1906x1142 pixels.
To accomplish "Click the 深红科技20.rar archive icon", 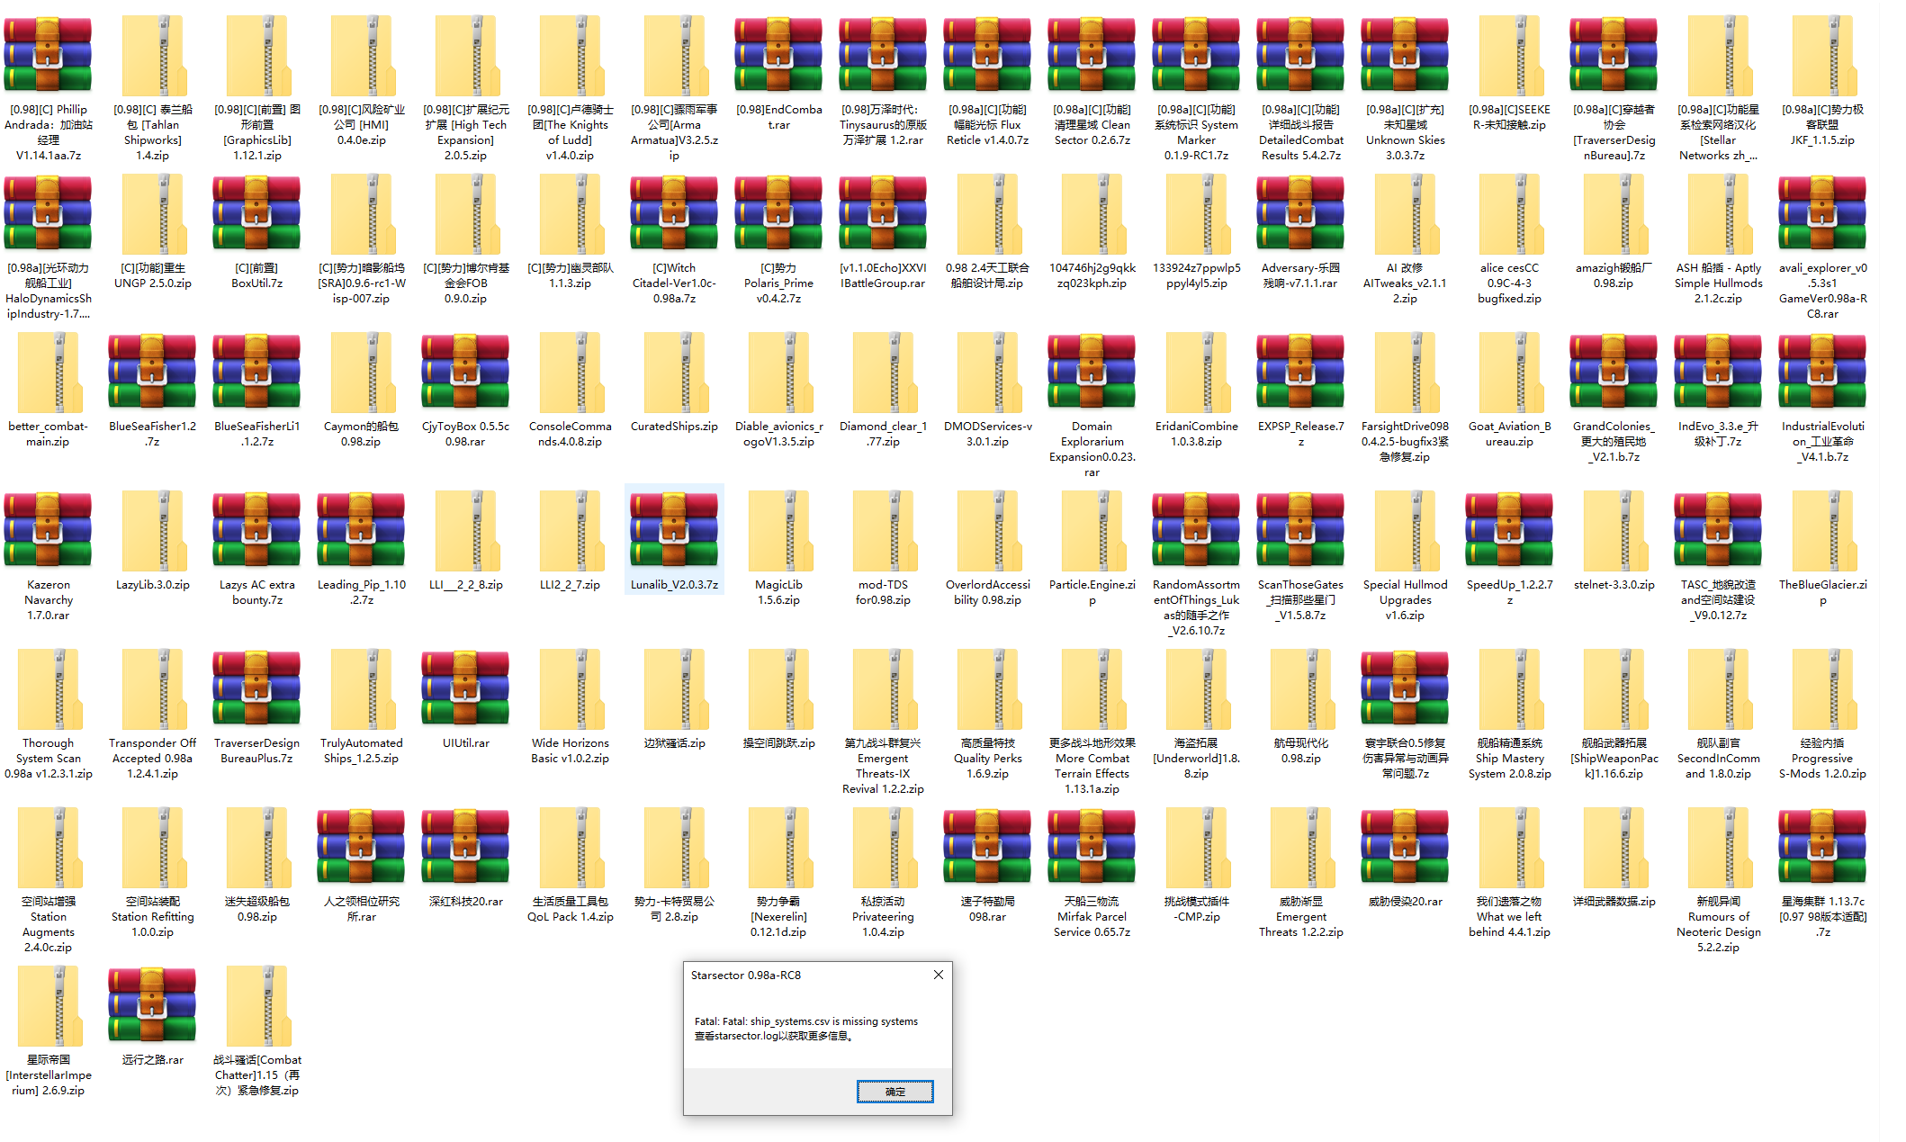I will (465, 847).
